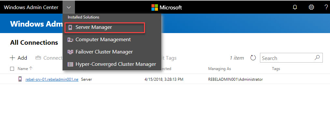Open the notifications bell icon
Image resolution: width=330 pixels, height=130 pixels.
pyautogui.click(x=295, y=7)
